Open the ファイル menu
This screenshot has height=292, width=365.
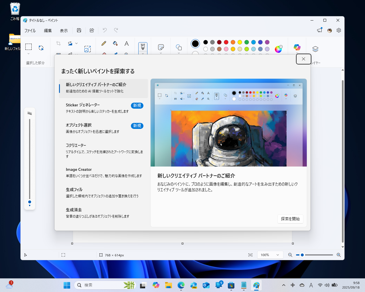[x=30, y=31]
